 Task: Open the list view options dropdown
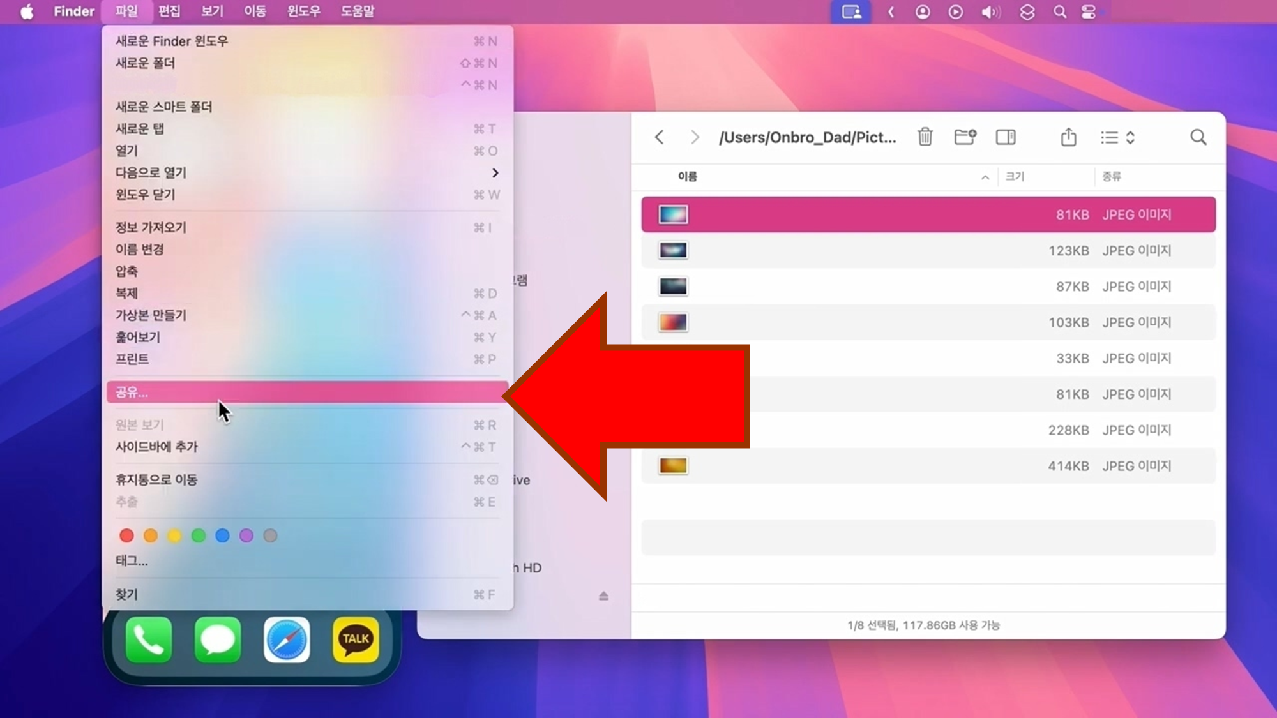pyautogui.click(x=1117, y=137)
